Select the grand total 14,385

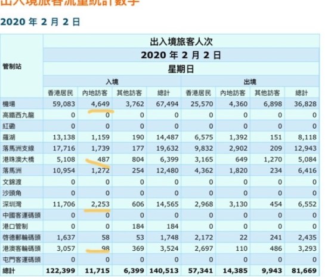pyautogui.click(x=236, y=271)
